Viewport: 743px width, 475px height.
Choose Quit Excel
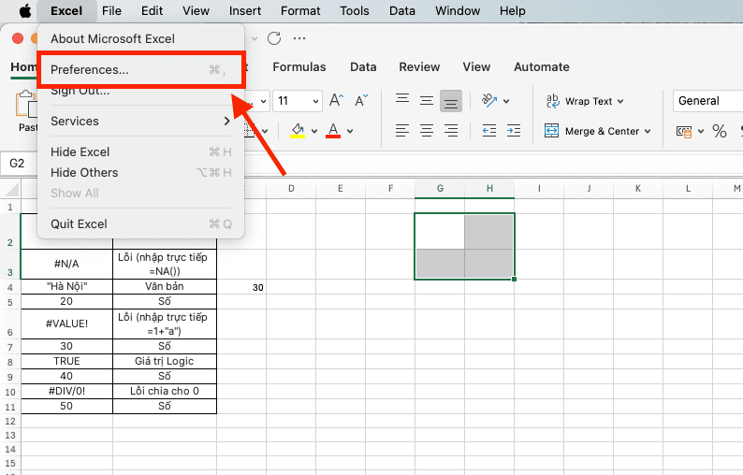[x=140, y=224]
